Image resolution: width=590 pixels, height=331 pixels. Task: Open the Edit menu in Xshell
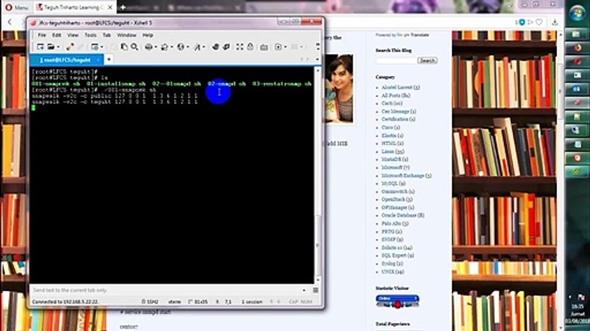pyautogui.click(x=57, y=35)
